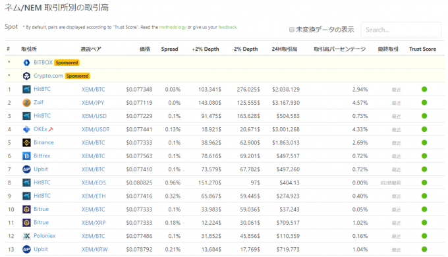The width and height of the screenshot is (448, 257).
Task: Click Upbit logo in XEM/KRW row
Action: (26, 249)
